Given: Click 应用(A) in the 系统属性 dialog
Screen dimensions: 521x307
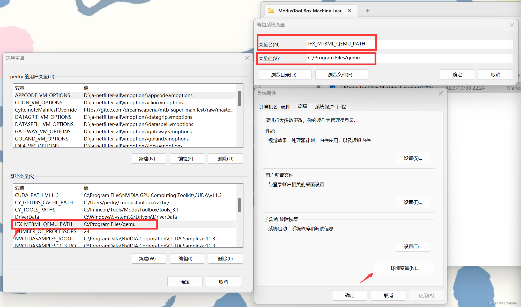Looking at the screenshot, I should click(x=426, y=295).
